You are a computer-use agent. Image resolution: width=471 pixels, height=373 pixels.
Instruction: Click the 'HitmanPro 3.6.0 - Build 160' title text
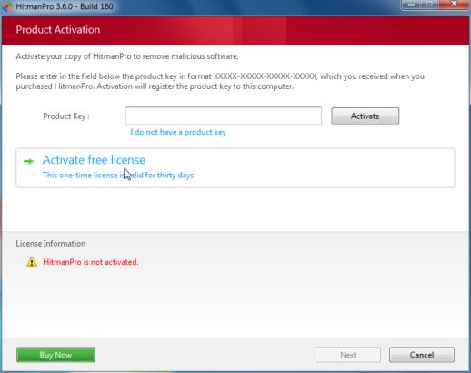click(x=65, y=6)
